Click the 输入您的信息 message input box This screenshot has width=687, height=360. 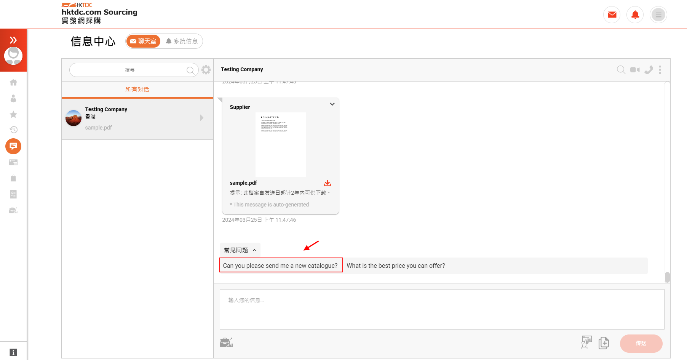[442, 309]
